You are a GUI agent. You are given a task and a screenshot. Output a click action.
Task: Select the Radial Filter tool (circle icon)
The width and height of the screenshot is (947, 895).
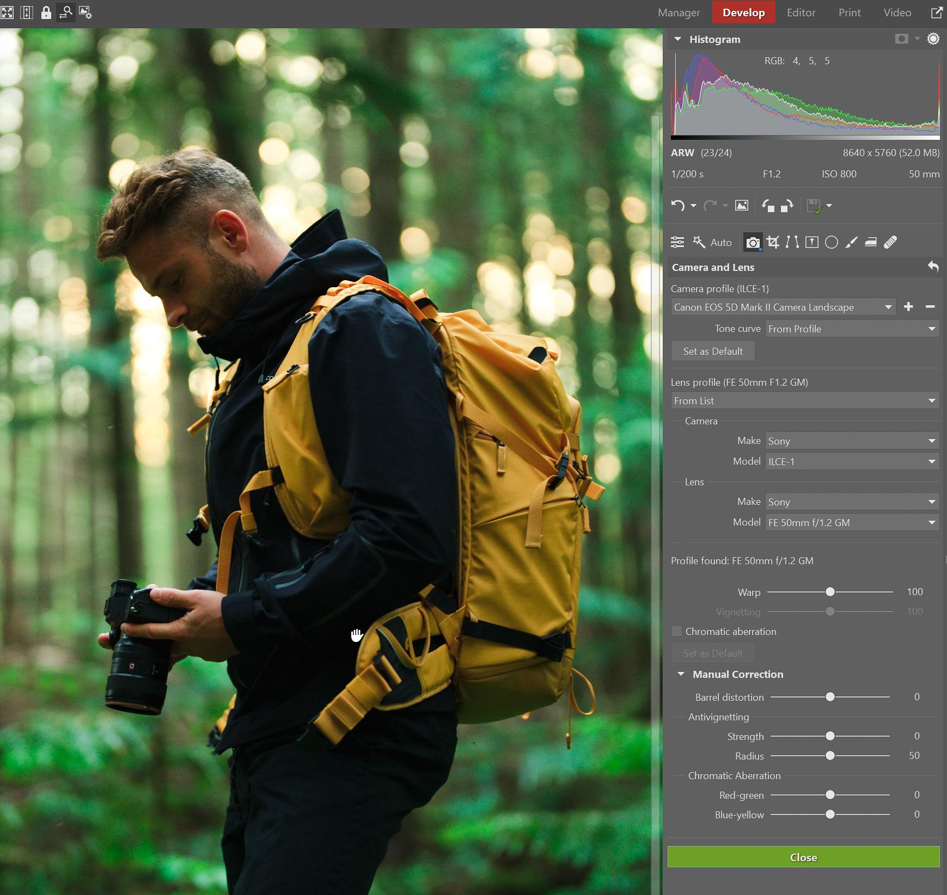(832, 243)
